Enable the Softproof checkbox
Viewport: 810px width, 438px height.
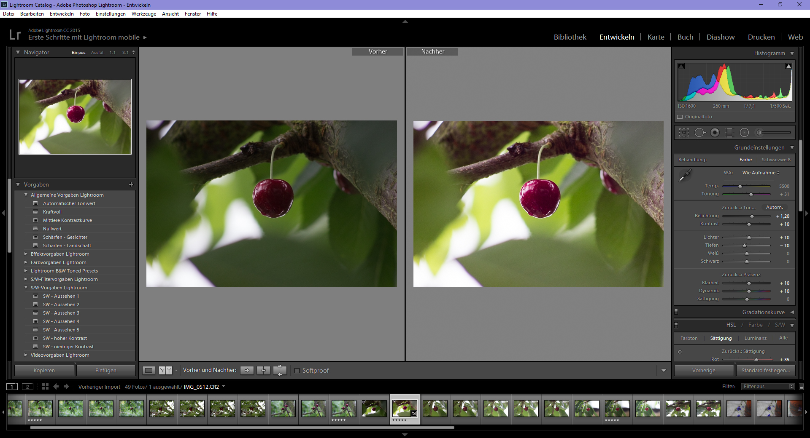click(297, 371)
